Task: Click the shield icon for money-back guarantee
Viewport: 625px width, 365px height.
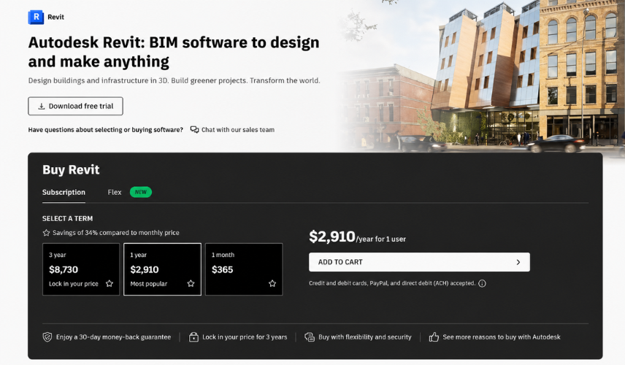Action: 47,337
